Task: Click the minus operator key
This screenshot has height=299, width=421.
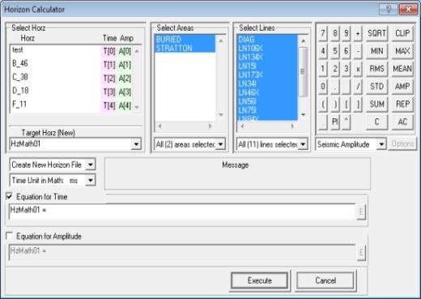Action: point(358,51)
